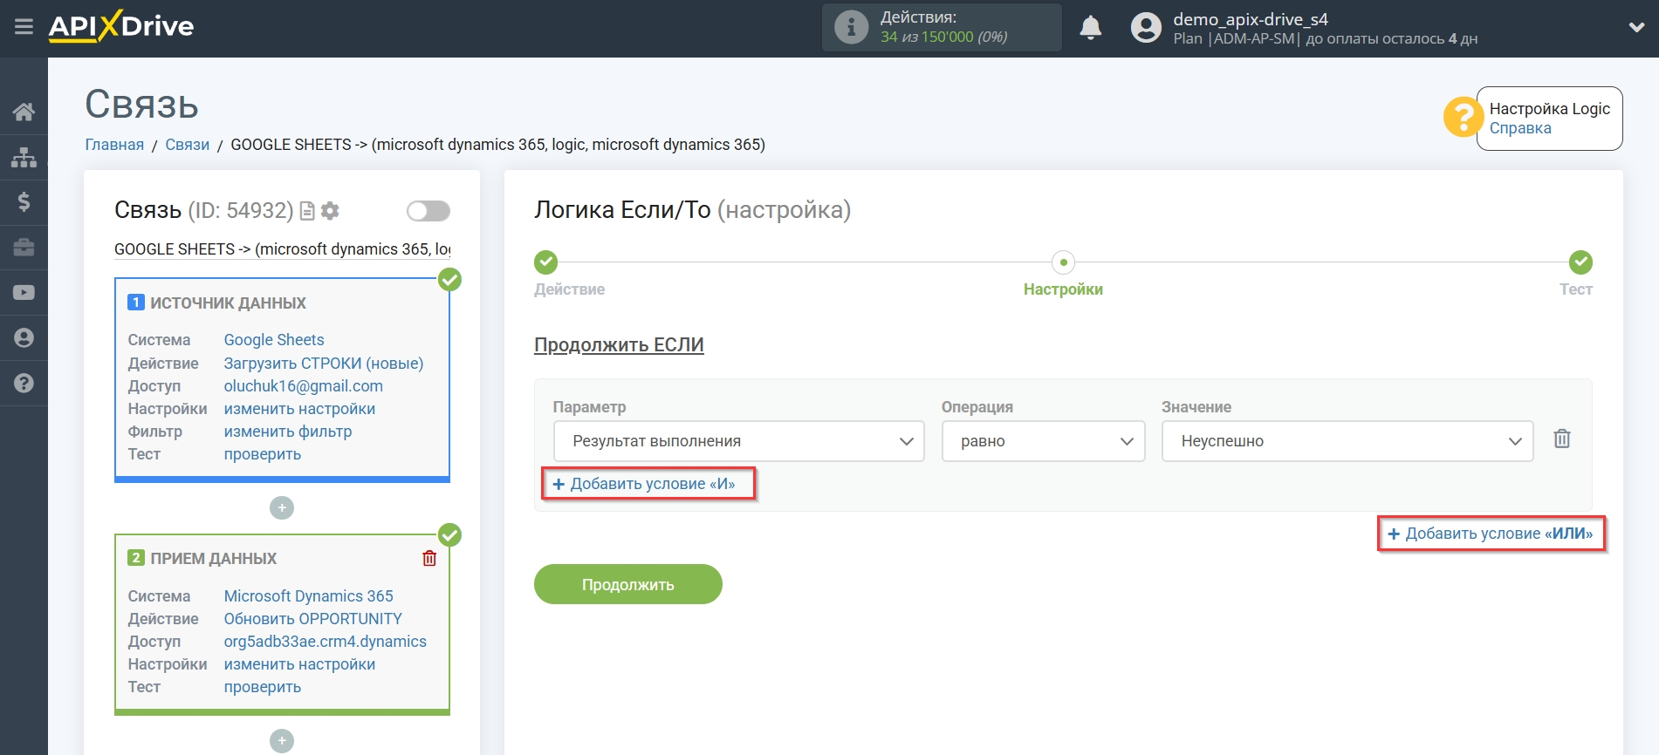Click the user avatar icon
Image resolution: width=1659 pixels, height=755 pixels.
[x=1146, y=28]
